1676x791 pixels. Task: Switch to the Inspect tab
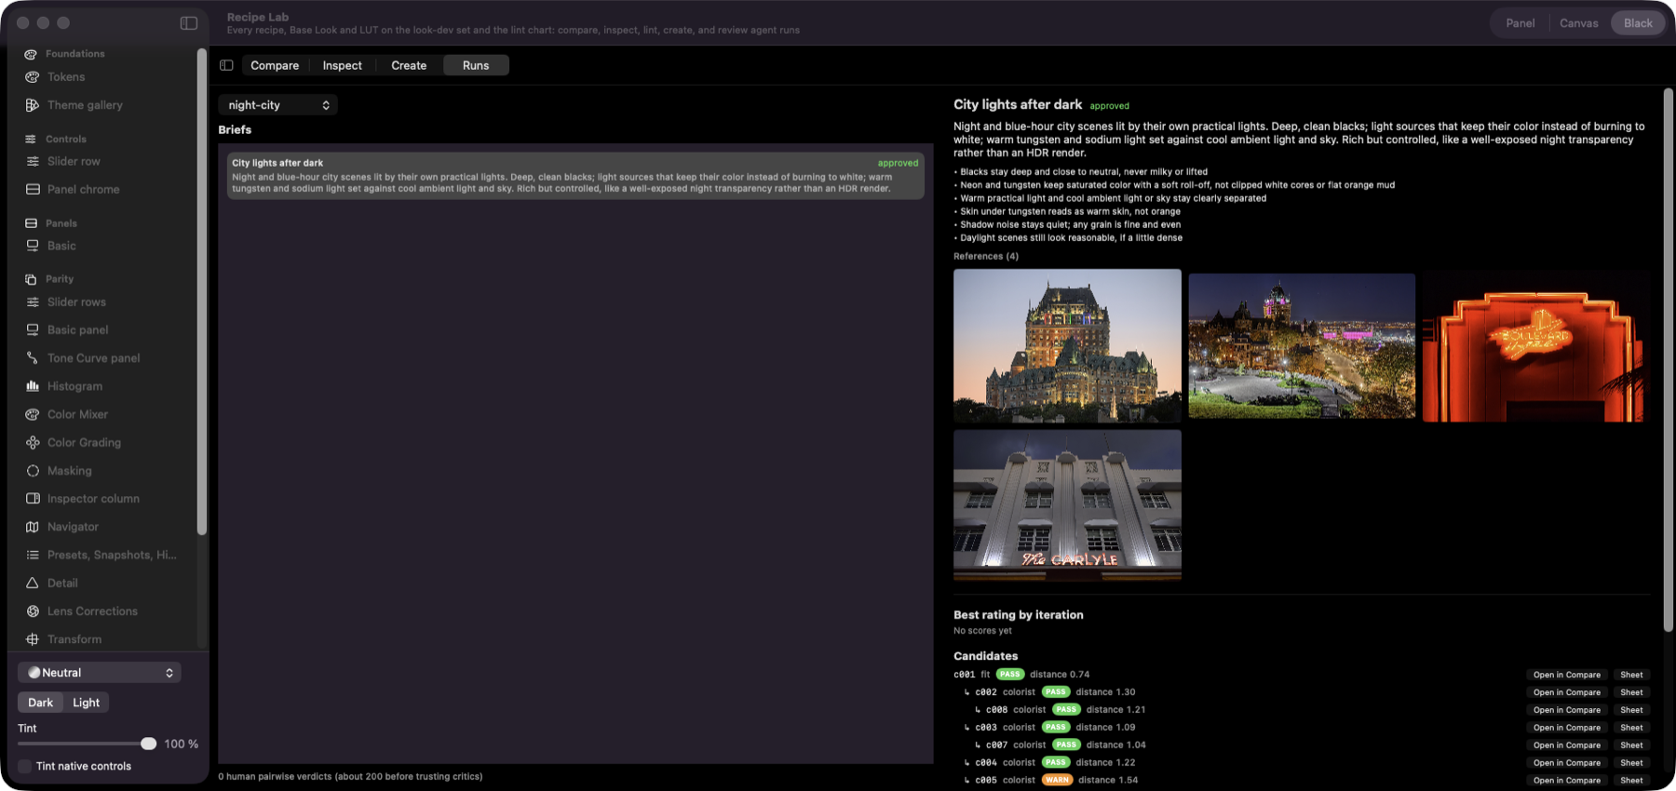coord(343,65)
